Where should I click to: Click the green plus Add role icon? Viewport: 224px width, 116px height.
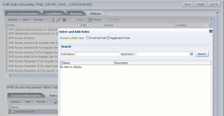pos(55,102)
